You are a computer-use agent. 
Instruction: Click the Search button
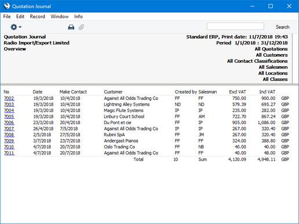coord(282,27)
